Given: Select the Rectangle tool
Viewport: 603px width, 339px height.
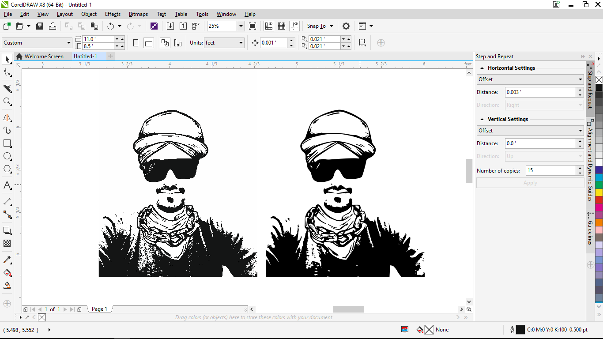Looking at the screenshot, I should click(7, 143).
